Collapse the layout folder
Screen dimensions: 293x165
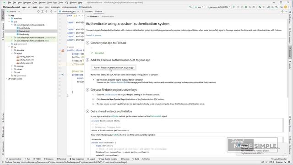pos(12,54)
